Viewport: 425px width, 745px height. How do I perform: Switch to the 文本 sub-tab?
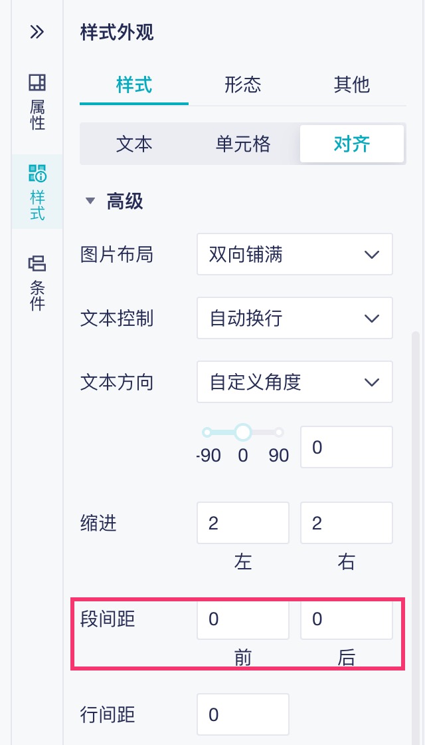tap(133, 144)
